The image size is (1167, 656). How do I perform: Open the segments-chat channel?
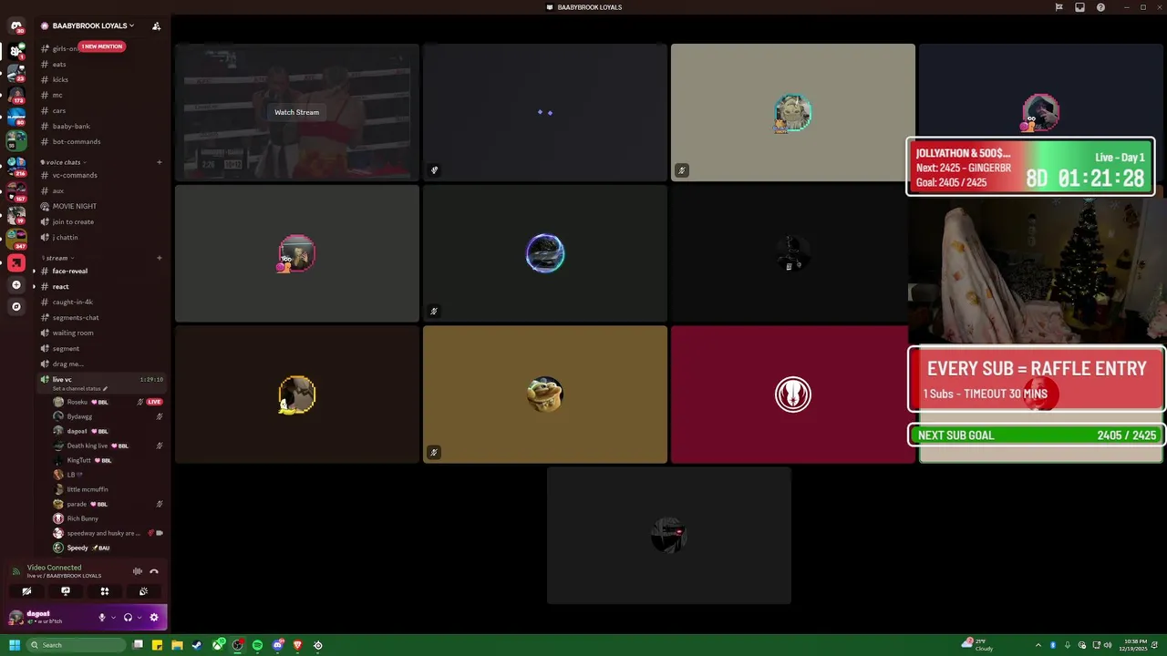point(100,317)
